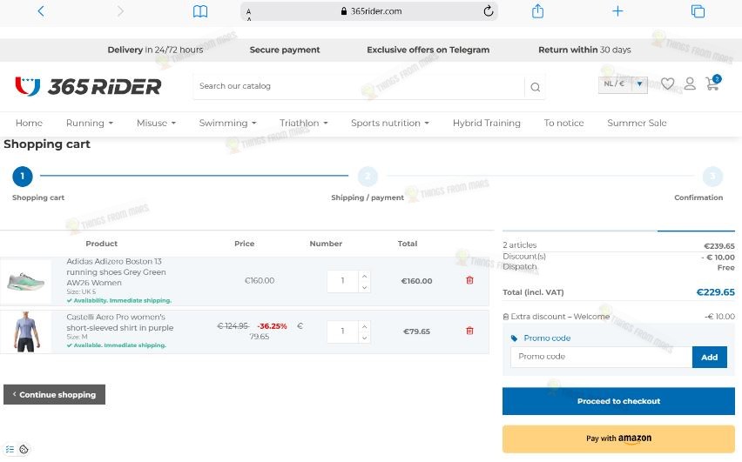Open the shopping cart icon
The width and height of the screenshot is (742, 462).
tap(712, 83)
